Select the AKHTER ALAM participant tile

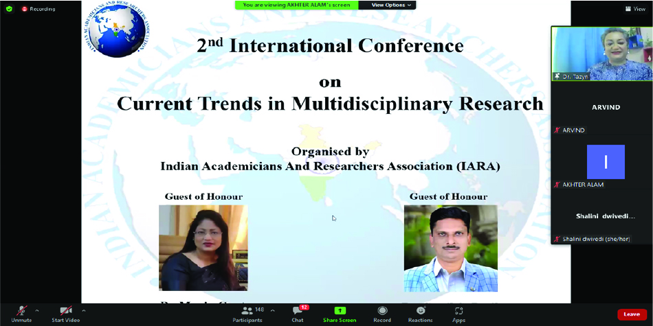(601, 162)
